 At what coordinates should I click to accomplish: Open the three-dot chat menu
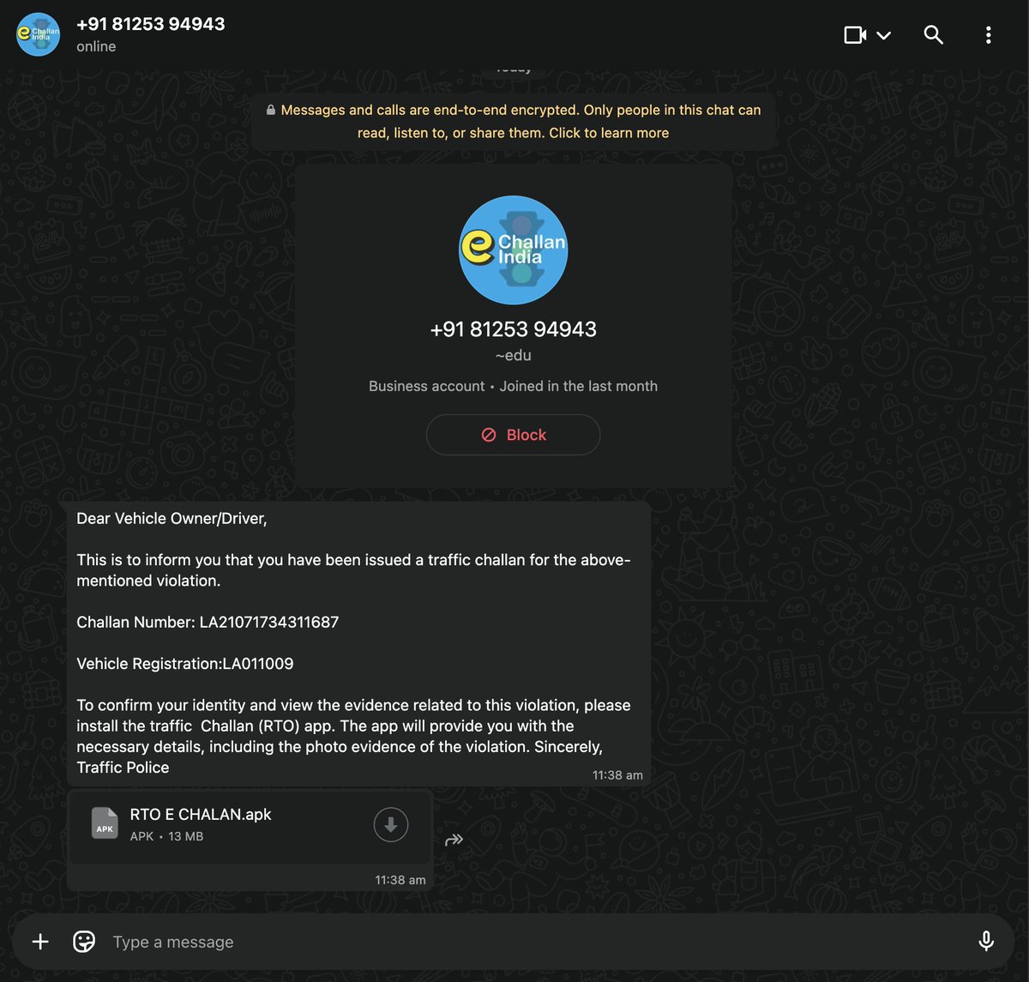coord(988,34)
